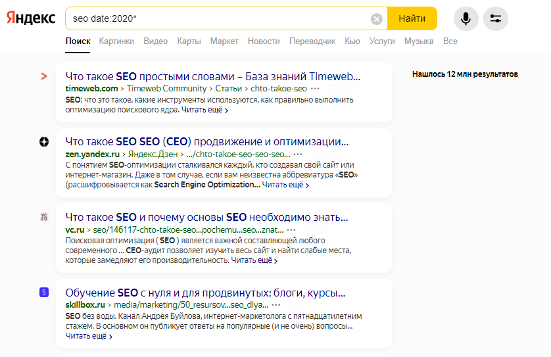The image size is (551, 357).
Task: Open result 'Что такое SEO и почему основы'
Action: pos(206,217)
